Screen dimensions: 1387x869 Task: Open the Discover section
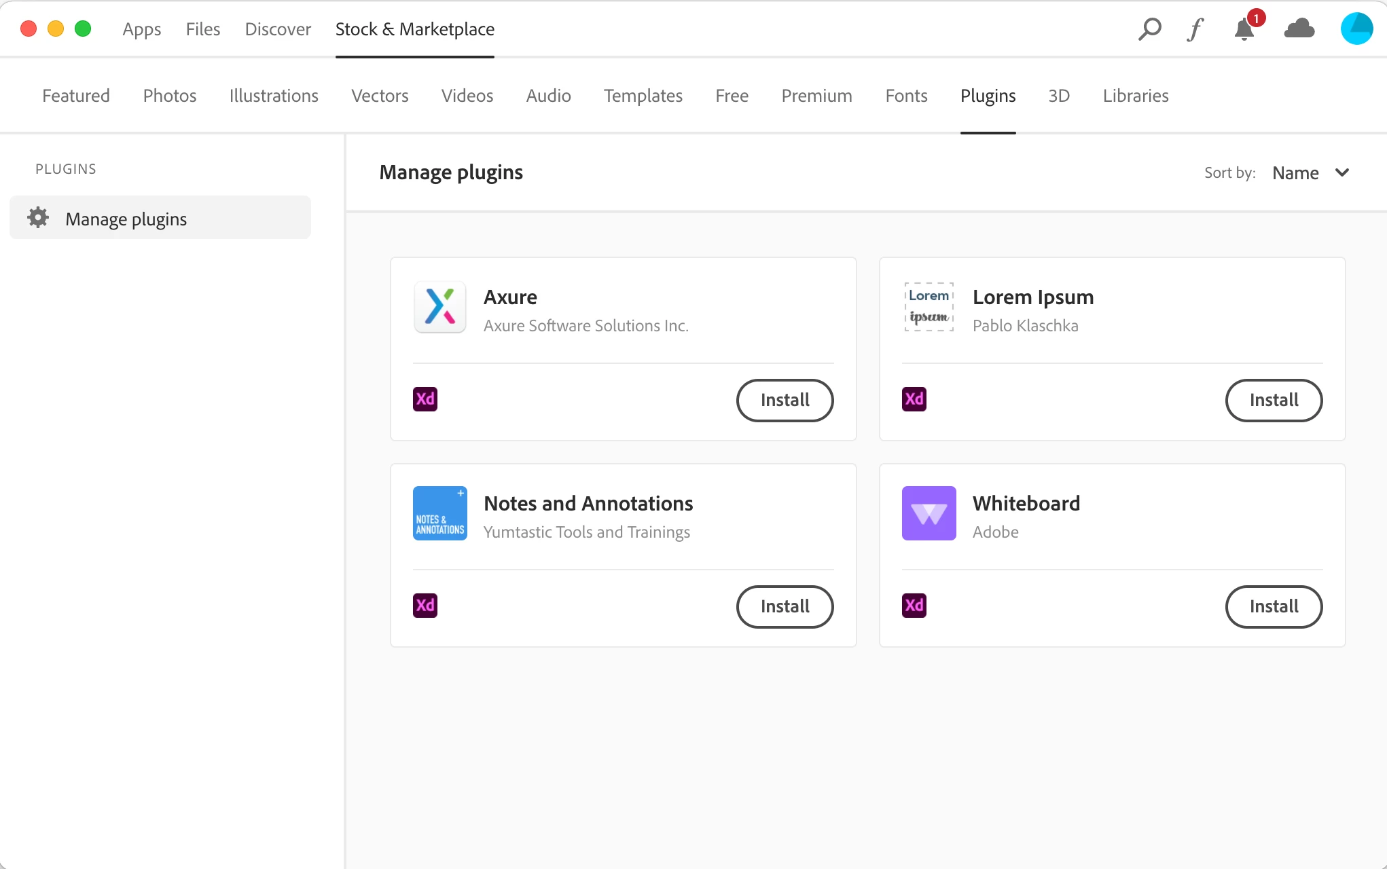pos(278,29)
